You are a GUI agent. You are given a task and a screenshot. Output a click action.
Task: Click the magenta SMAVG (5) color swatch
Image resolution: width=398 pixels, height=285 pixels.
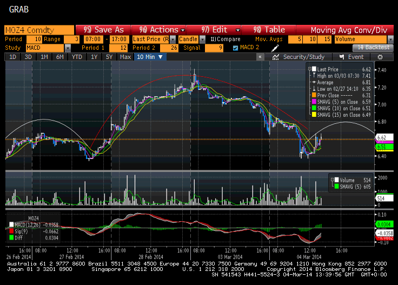314,102
